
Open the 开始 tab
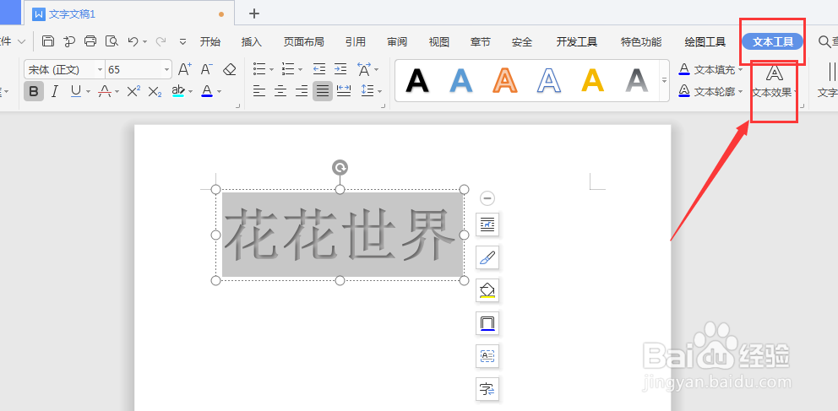(x=210, y=41)
